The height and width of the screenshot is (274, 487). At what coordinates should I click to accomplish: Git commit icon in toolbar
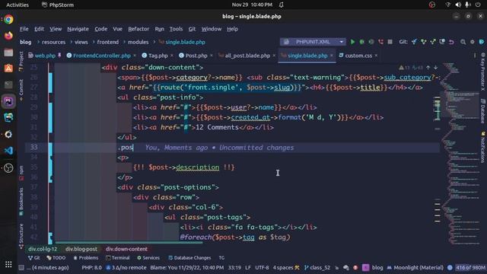click(x=423, y=42)
